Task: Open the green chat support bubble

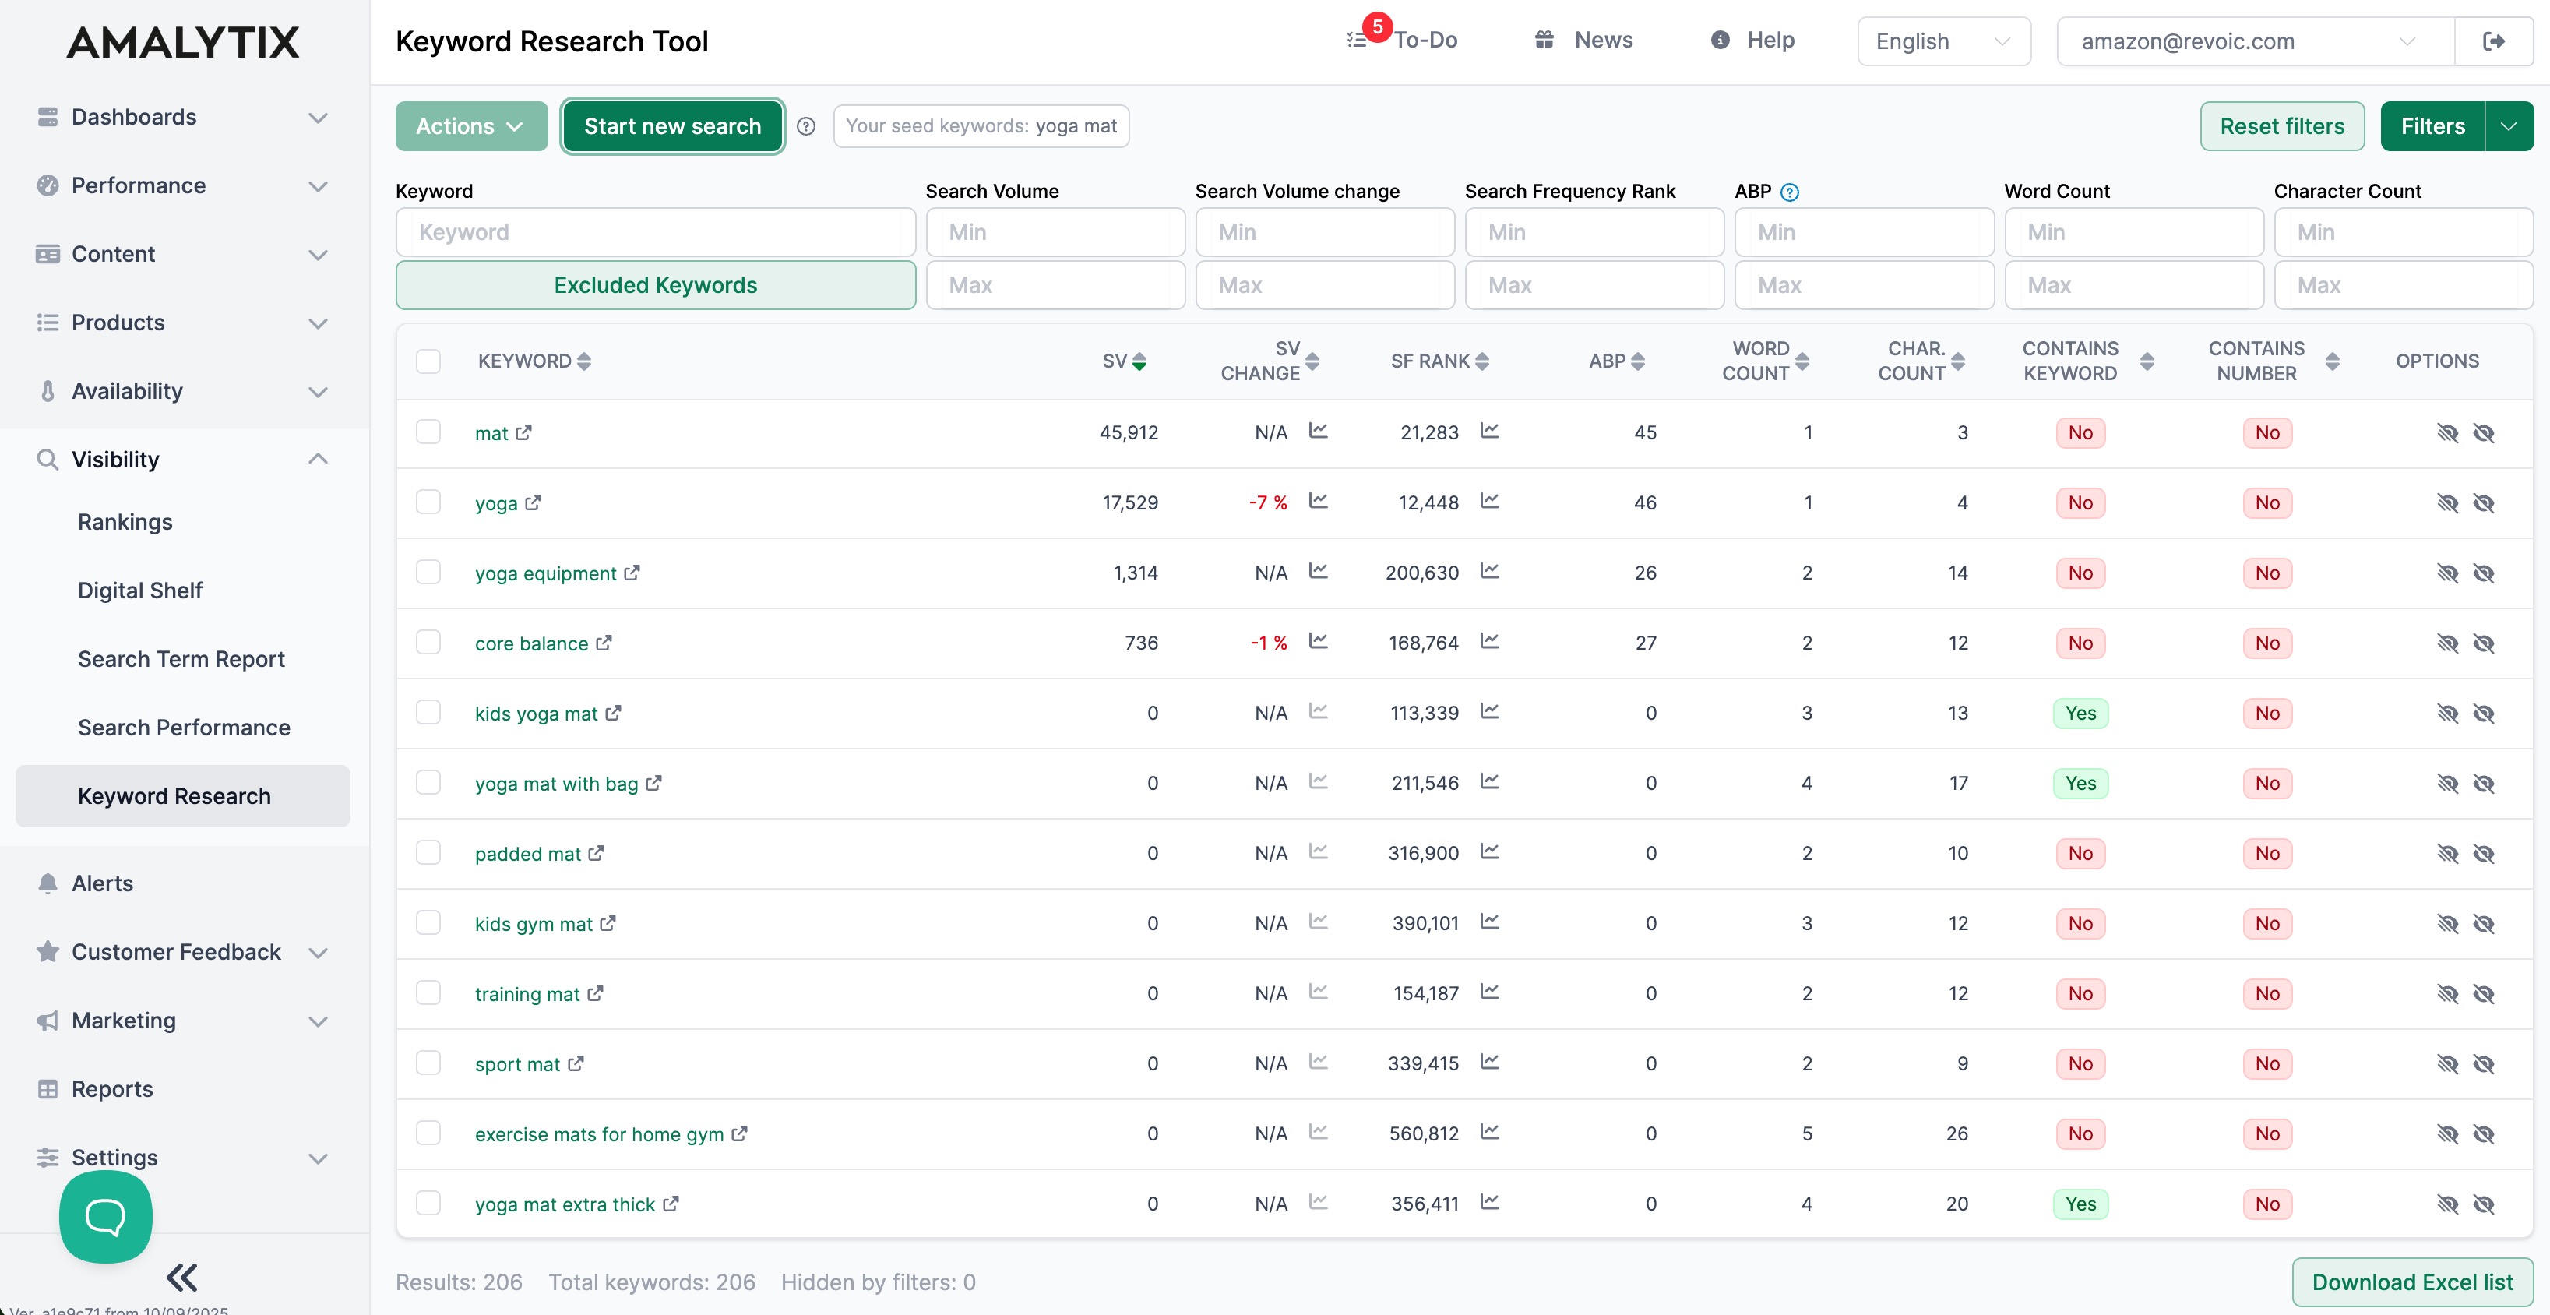Action: (105, 1216)
